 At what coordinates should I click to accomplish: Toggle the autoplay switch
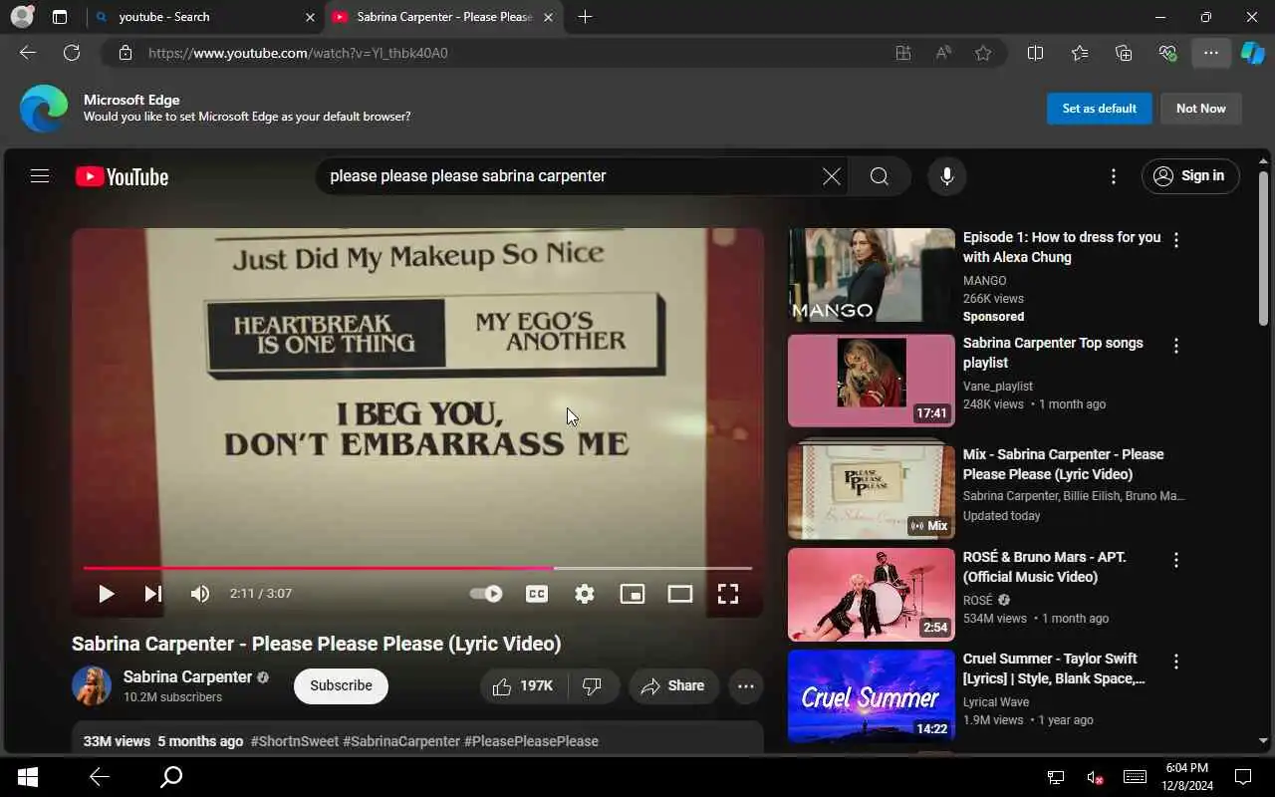[x=486, y=594]
